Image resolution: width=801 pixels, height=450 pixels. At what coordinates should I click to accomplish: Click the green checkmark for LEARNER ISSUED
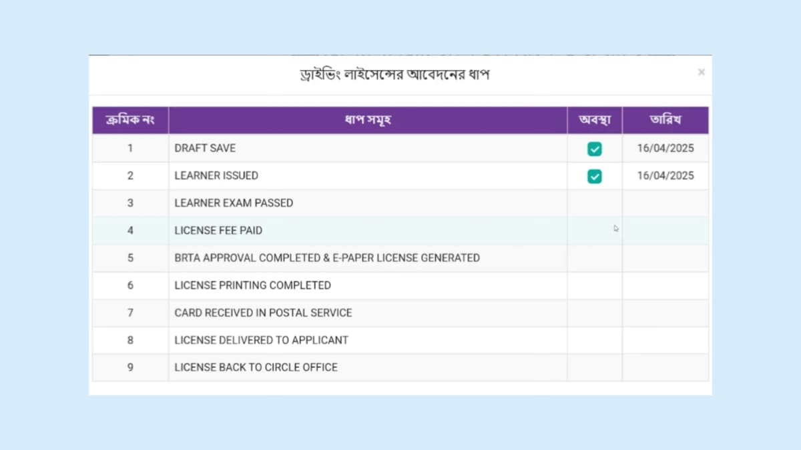click(595, 176)
